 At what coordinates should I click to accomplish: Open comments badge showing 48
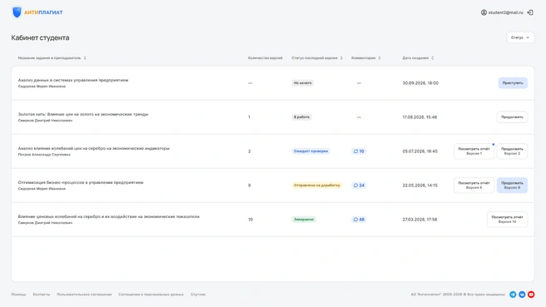coord(359,220)
